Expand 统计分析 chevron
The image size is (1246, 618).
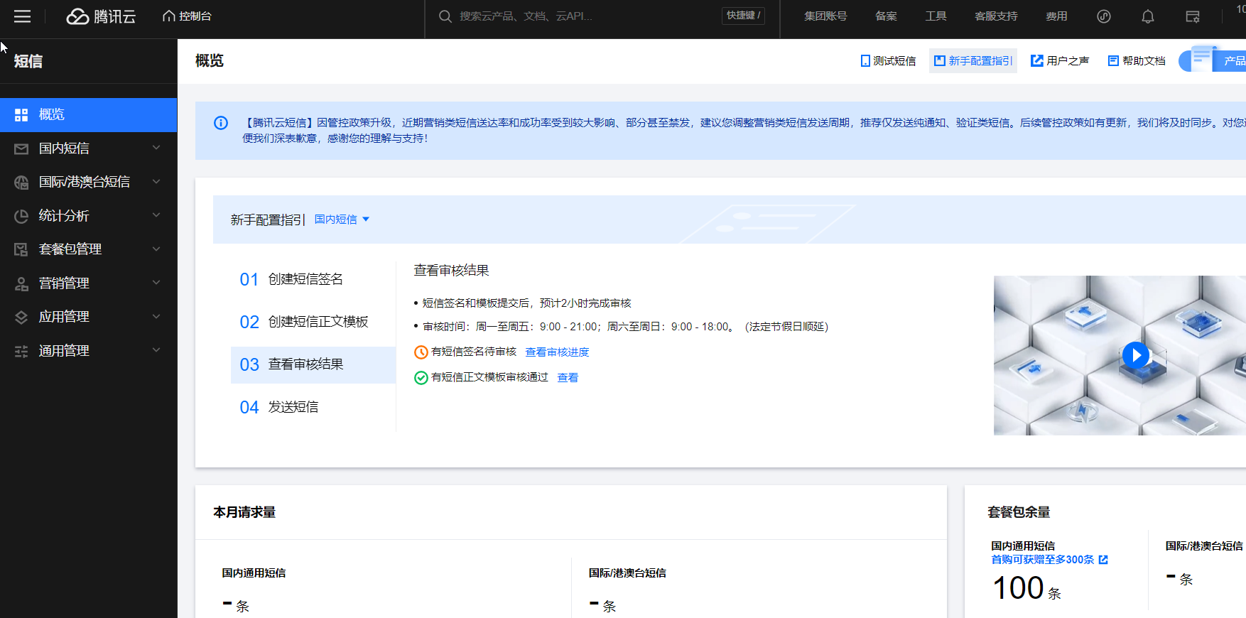(156, 215)
